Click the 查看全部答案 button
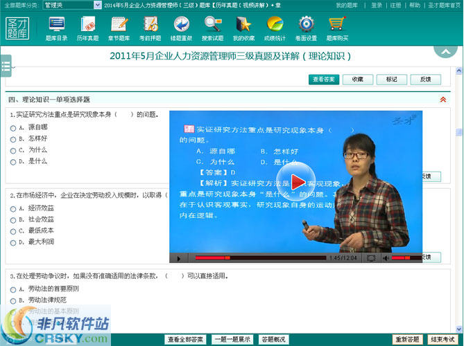This screenshot has width=464, height=346. tap(186, 340)
